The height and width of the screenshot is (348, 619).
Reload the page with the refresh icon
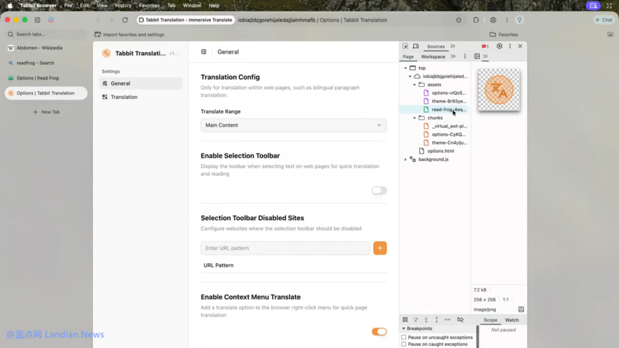(x=125, y=20)
